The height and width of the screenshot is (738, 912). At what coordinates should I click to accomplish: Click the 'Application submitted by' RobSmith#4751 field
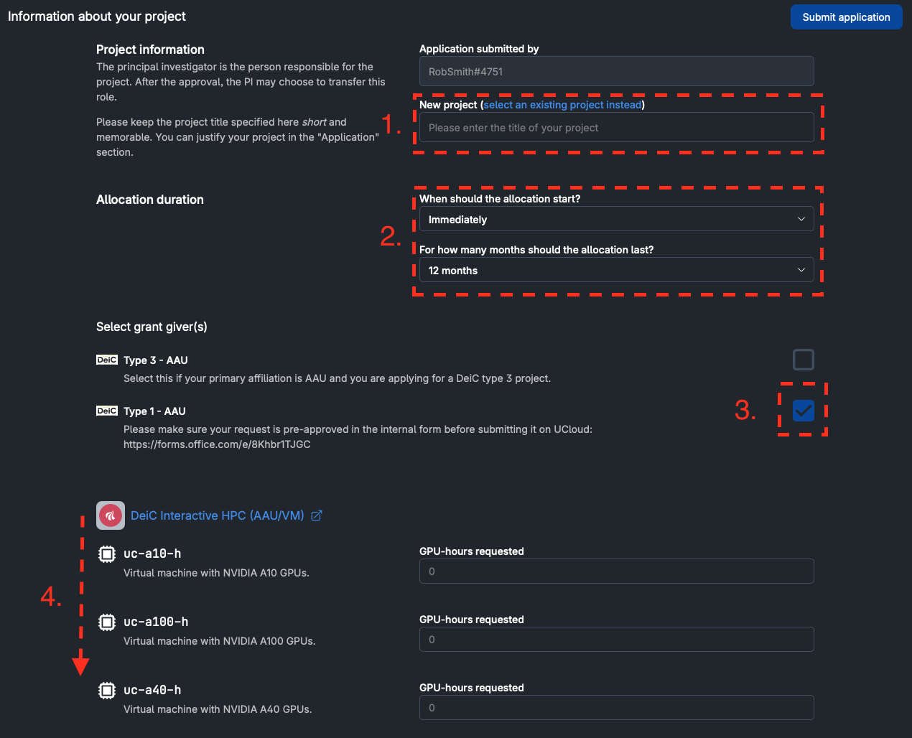coord(616,72)
